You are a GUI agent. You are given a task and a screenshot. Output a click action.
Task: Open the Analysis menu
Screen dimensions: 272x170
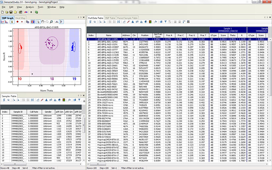30,7
